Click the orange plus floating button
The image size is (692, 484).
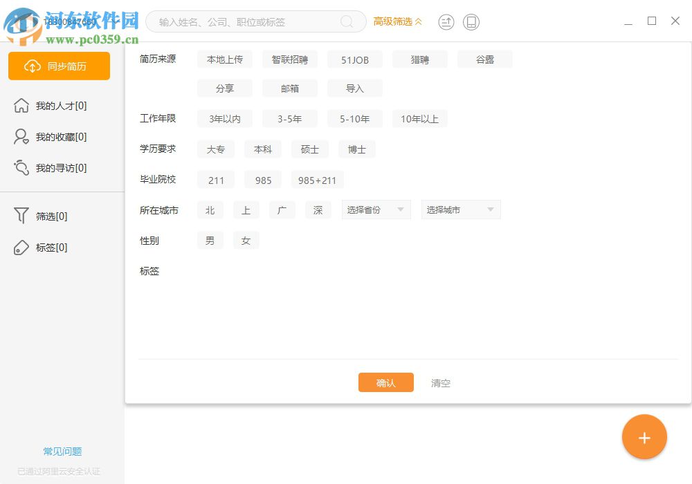(644, 437)
